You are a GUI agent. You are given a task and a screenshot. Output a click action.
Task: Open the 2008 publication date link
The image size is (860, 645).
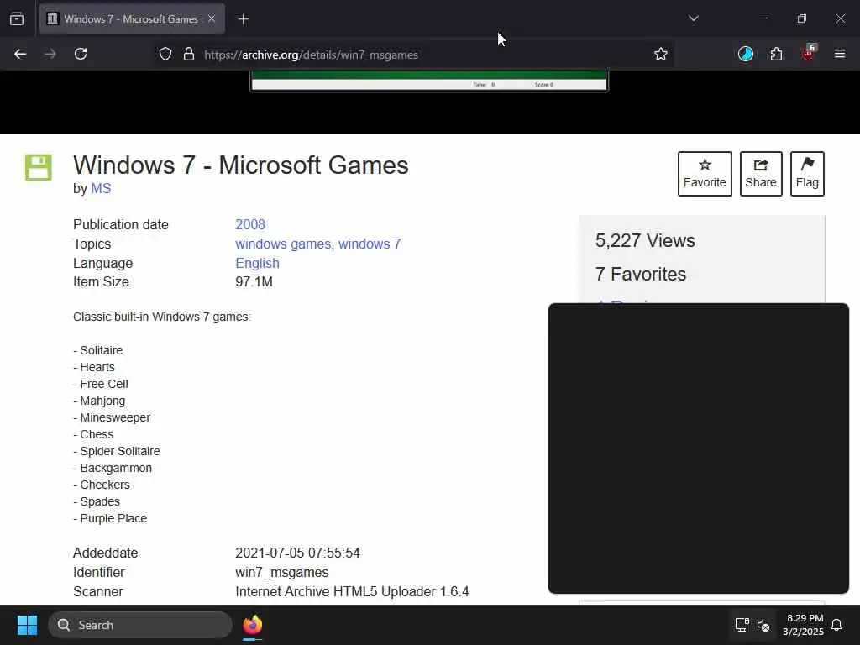(250, 224)
